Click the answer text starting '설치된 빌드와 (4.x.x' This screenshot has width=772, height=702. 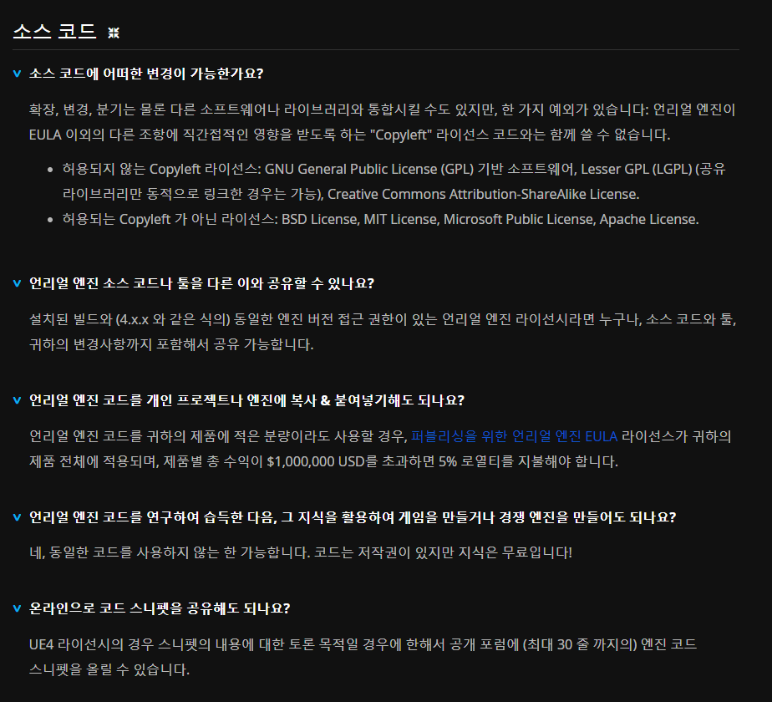[383, 332]
